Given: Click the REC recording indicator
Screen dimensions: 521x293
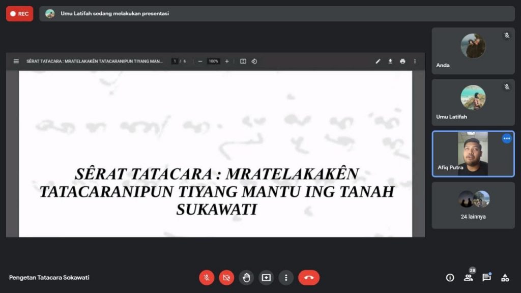Looking at the screenshot, I should (x=20, y=14).
